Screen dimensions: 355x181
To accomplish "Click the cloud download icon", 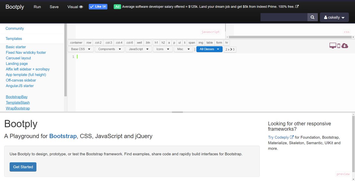I will point(345,46).
